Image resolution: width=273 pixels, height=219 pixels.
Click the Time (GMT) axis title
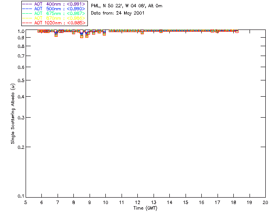tap(145, 208)
